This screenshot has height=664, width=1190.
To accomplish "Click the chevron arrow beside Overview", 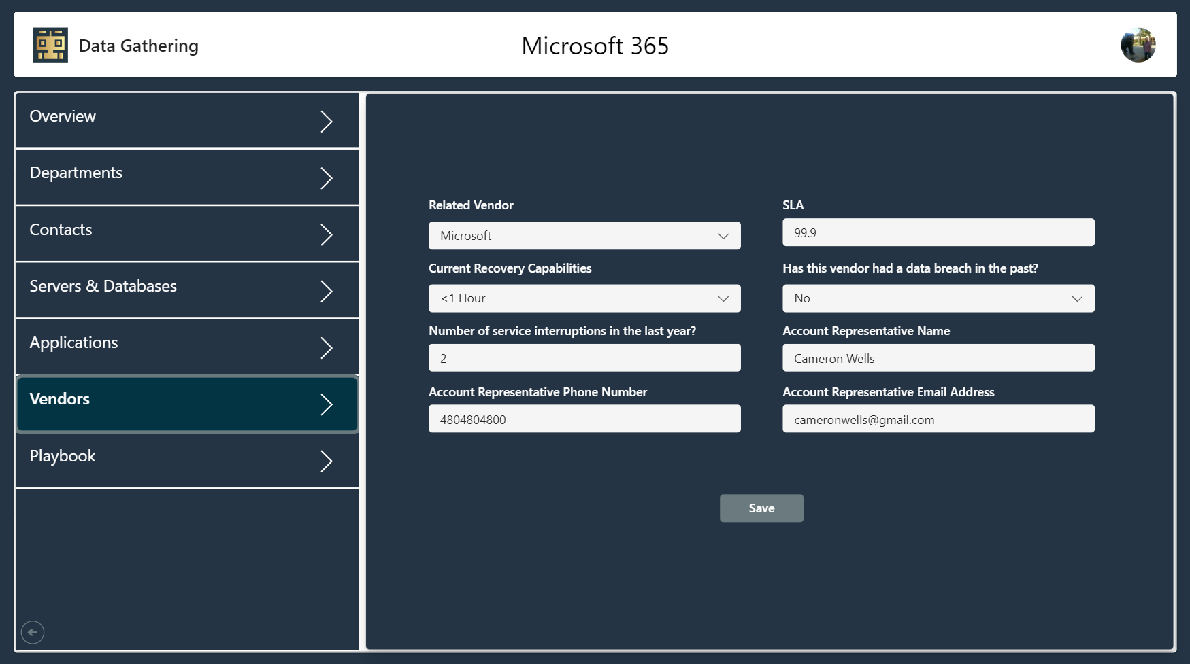I will (327, 122).
